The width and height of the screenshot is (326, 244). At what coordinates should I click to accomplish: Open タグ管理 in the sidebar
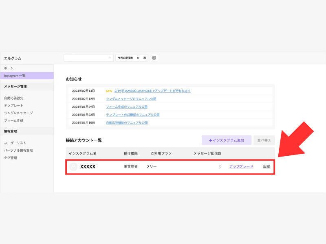click(x=11, y=158)
